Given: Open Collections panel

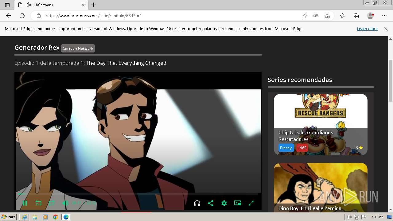Looking at the screenshot, I should 356,16.
